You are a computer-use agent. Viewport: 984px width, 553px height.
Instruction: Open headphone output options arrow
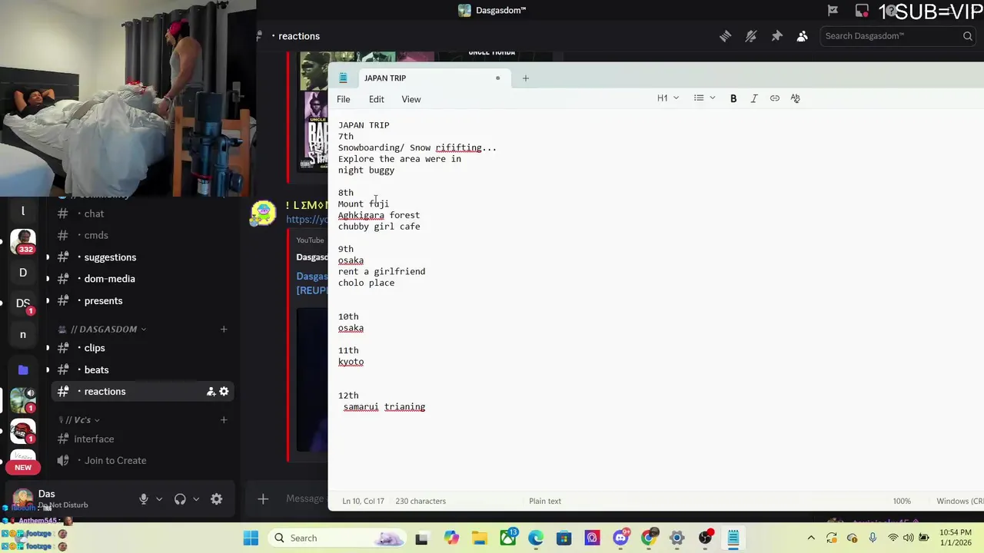[196, 499]
